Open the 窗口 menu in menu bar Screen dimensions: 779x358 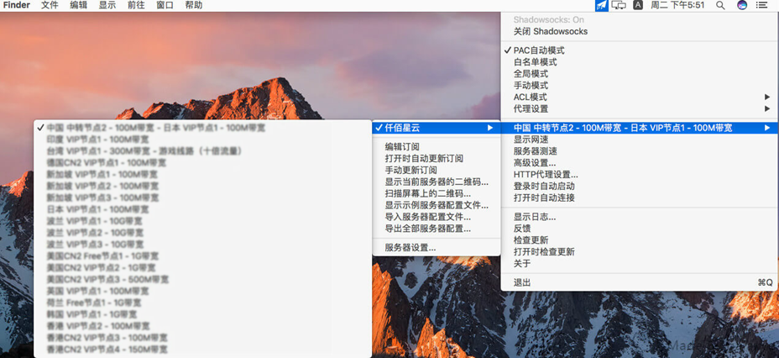click(165, 5)
